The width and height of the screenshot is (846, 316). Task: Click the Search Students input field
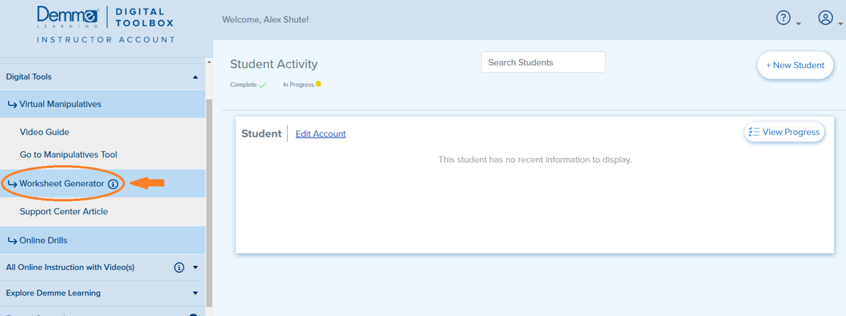click(542, 62)
